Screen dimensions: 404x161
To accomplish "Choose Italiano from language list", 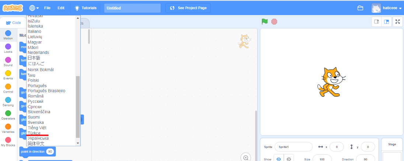I will pos(34,31).
